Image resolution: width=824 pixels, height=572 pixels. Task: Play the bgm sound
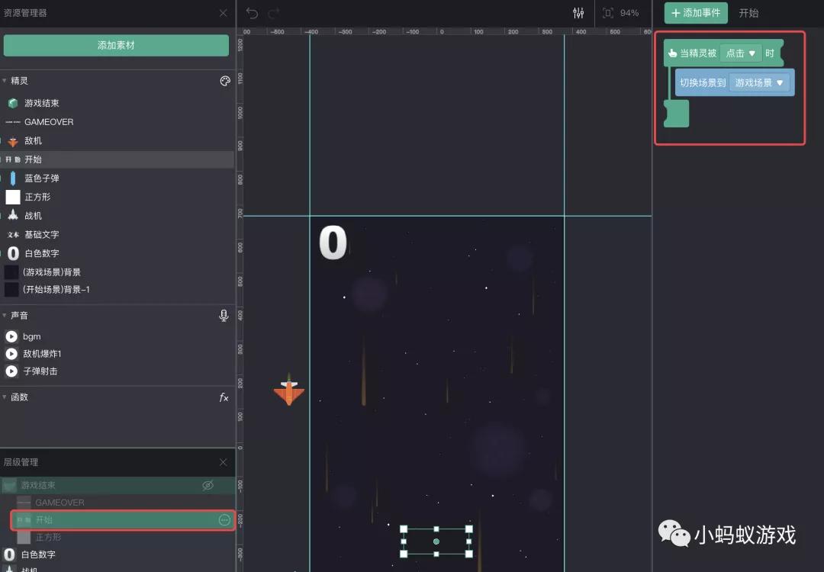point(11,336)
